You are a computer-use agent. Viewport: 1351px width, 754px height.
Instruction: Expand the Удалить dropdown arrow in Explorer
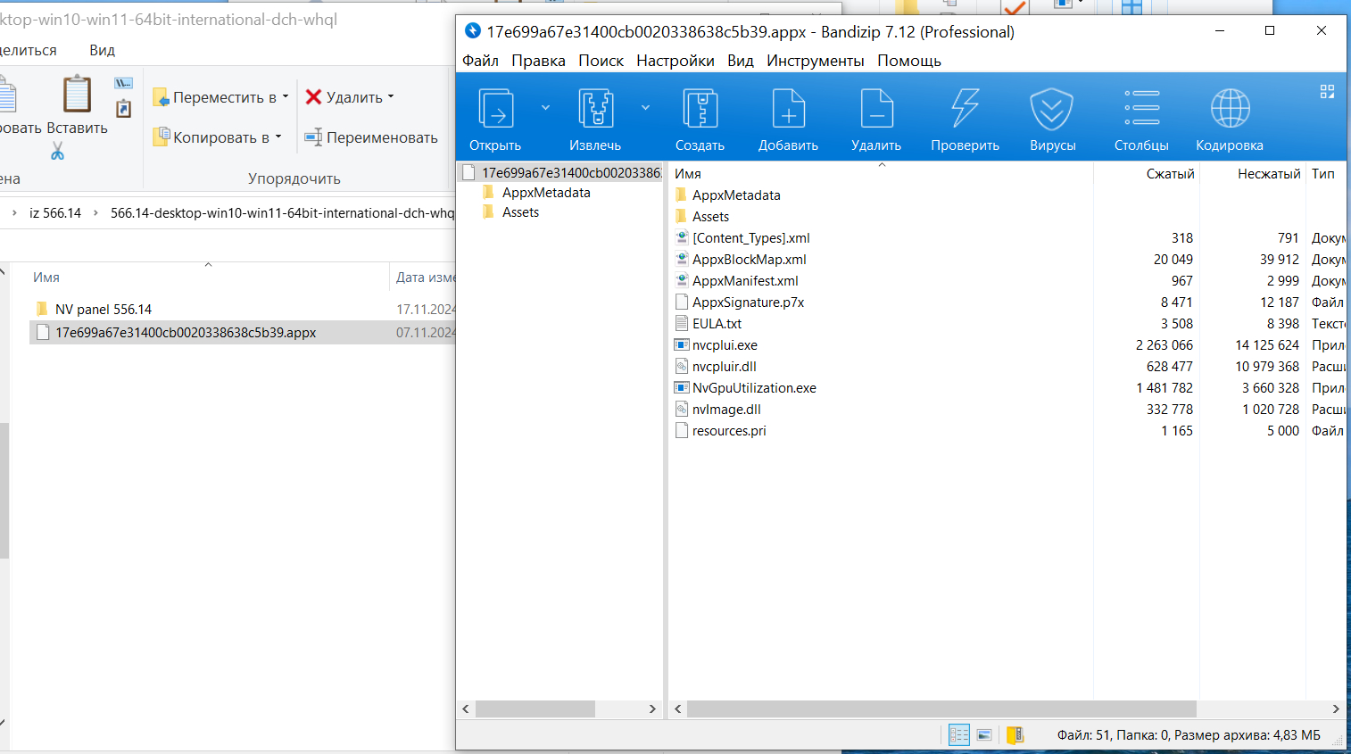pos(391,96)
